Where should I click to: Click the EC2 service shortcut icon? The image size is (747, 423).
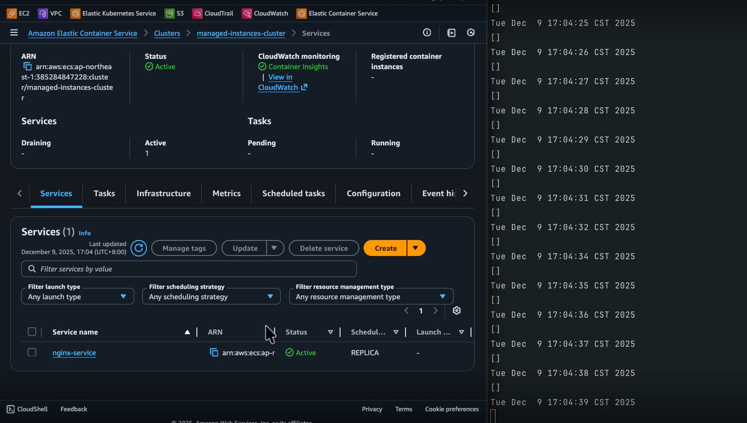[x=12, y=13]
